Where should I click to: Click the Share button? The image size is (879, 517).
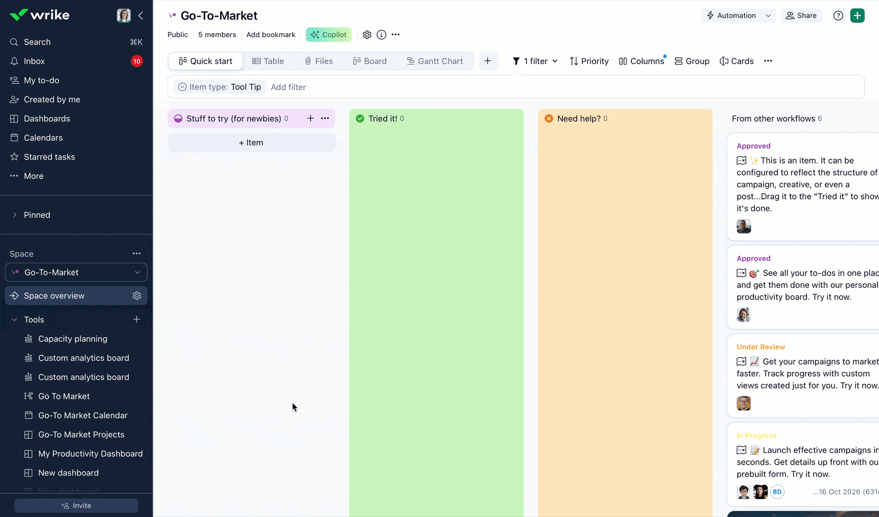coord(801,15)
